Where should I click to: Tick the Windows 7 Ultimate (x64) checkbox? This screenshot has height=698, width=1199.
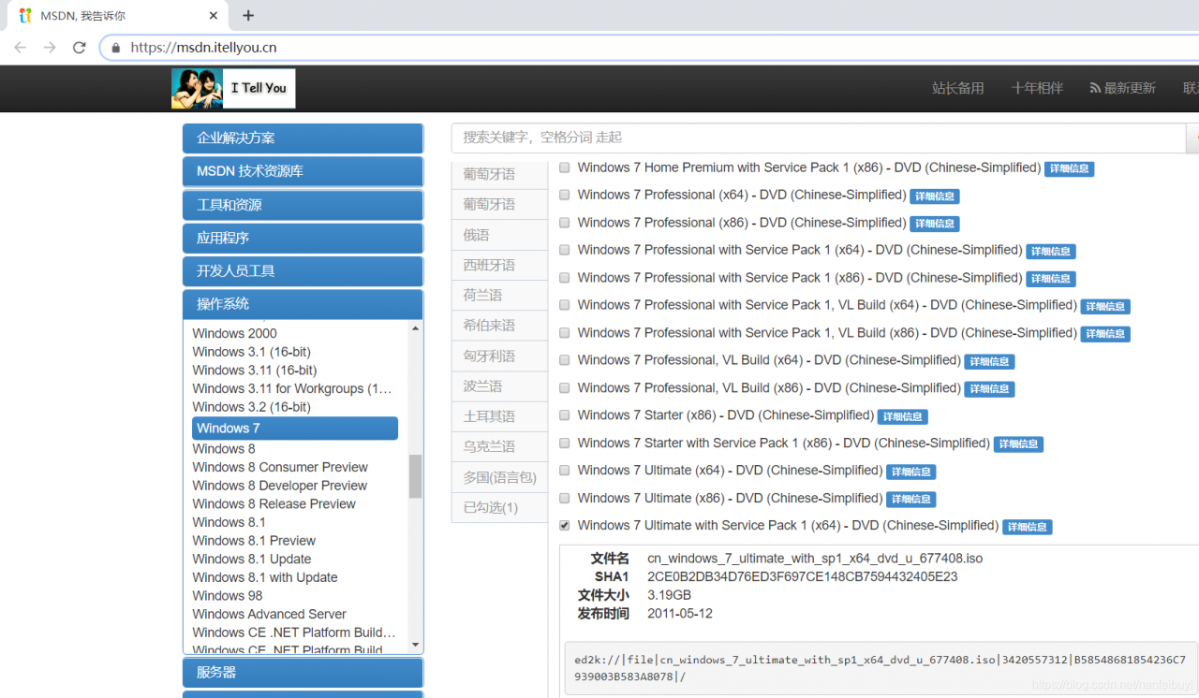pyautogui.click(x=565, y=471)
